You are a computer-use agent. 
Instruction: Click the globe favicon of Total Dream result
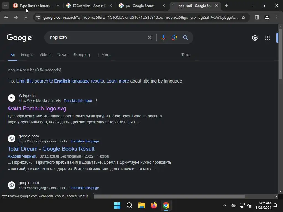(12, 139)
